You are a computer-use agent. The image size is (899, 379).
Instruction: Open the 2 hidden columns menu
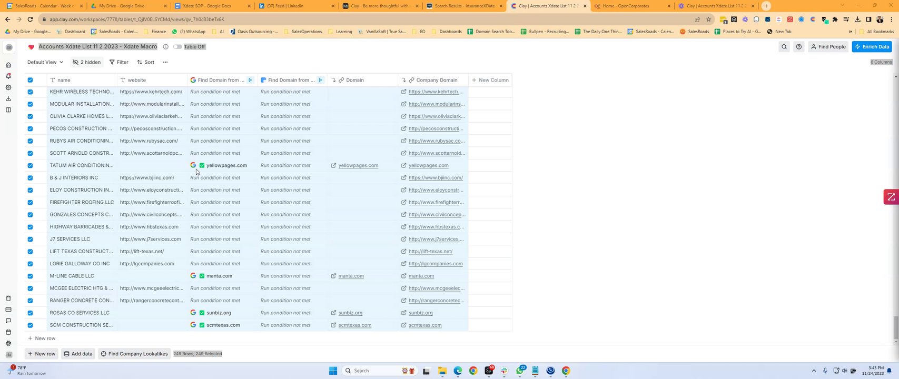click(87, 62)
